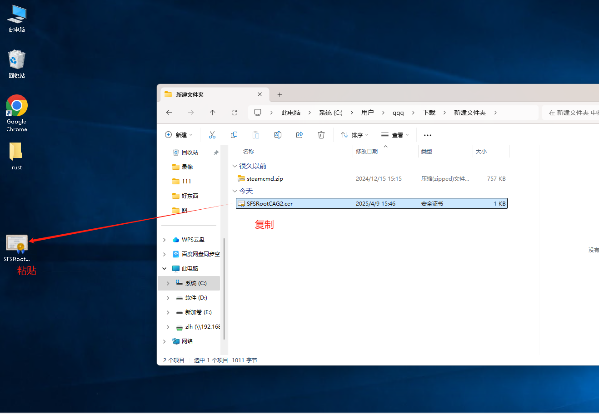Screen dimensions: 599x414
Task: Expand WPS云盘 in navigation pane
Action: click(165, 240)
